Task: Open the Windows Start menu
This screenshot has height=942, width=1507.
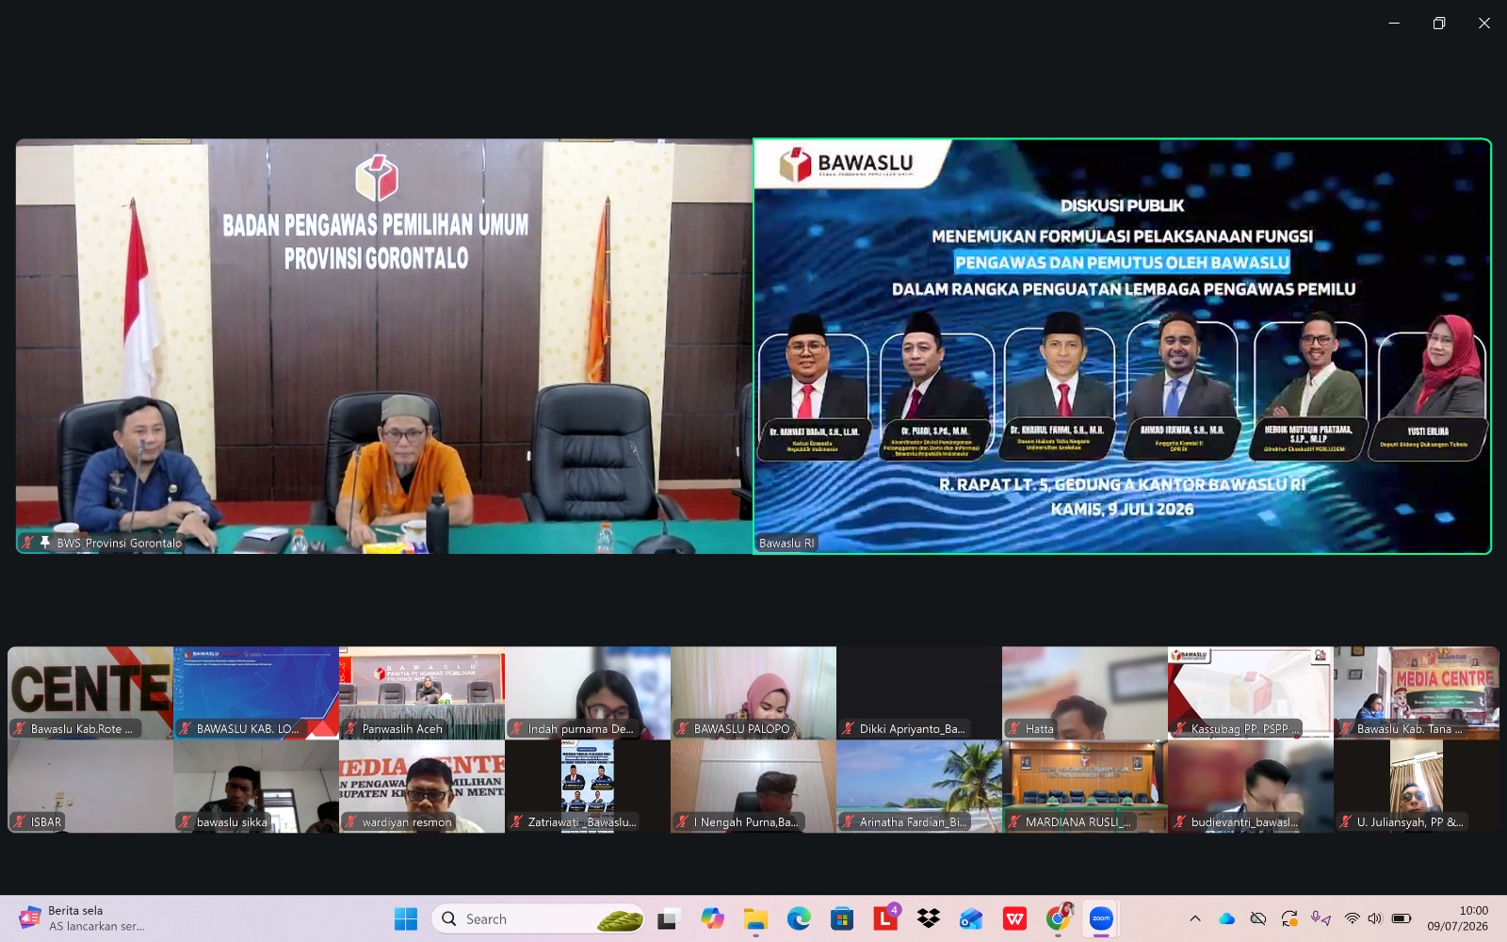Action: coord(406,918)
